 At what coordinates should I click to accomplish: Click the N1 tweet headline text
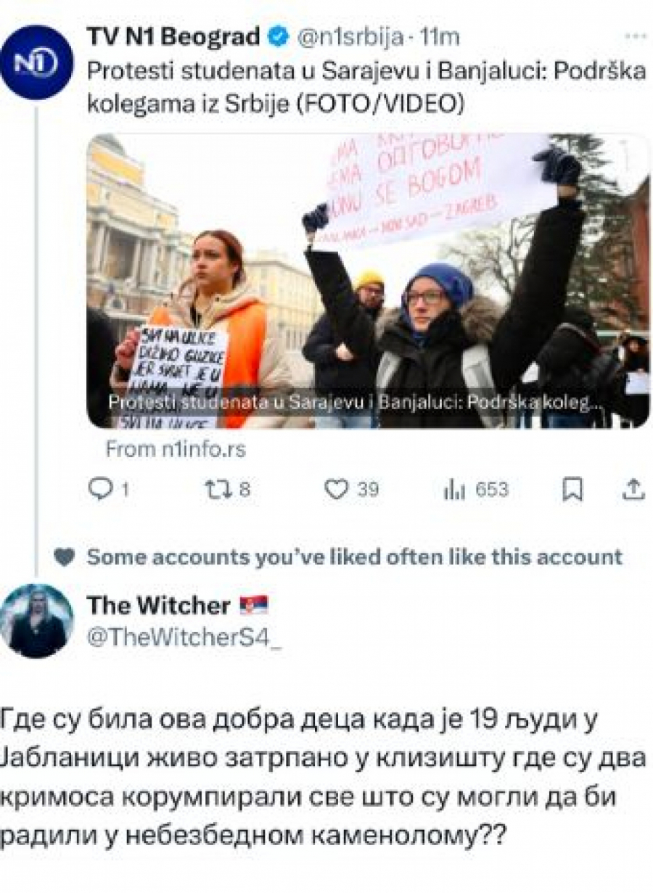[x=366, y=88]
